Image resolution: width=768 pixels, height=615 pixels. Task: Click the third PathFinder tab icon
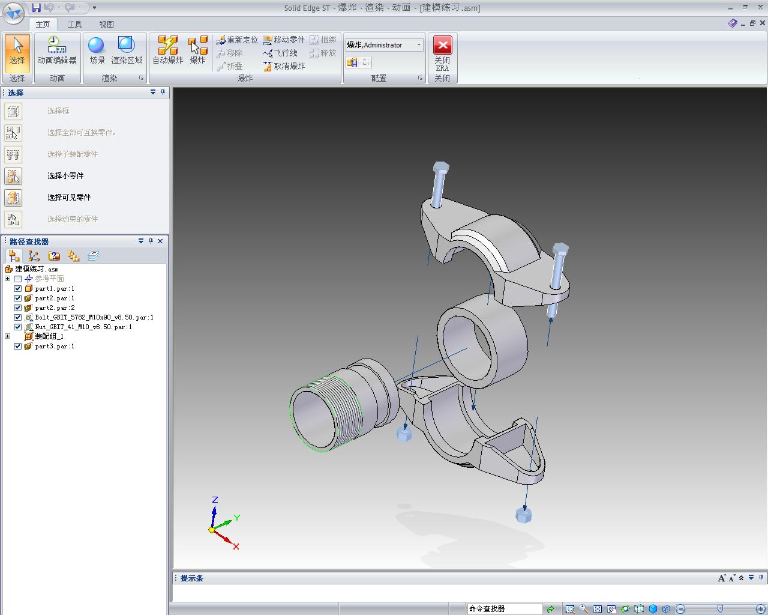click(x=53, y=256)
